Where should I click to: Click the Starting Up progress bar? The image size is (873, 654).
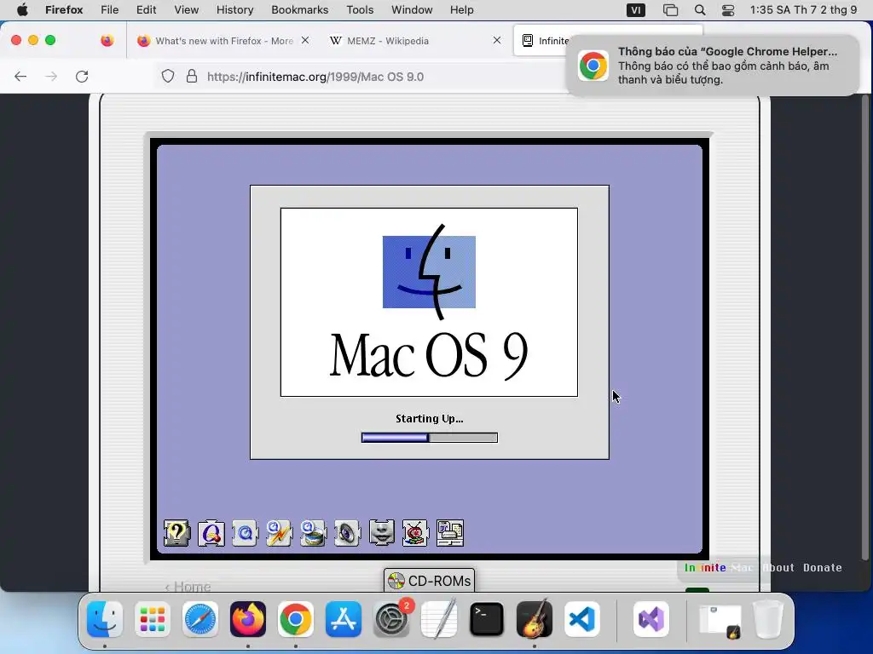point(430,438)
